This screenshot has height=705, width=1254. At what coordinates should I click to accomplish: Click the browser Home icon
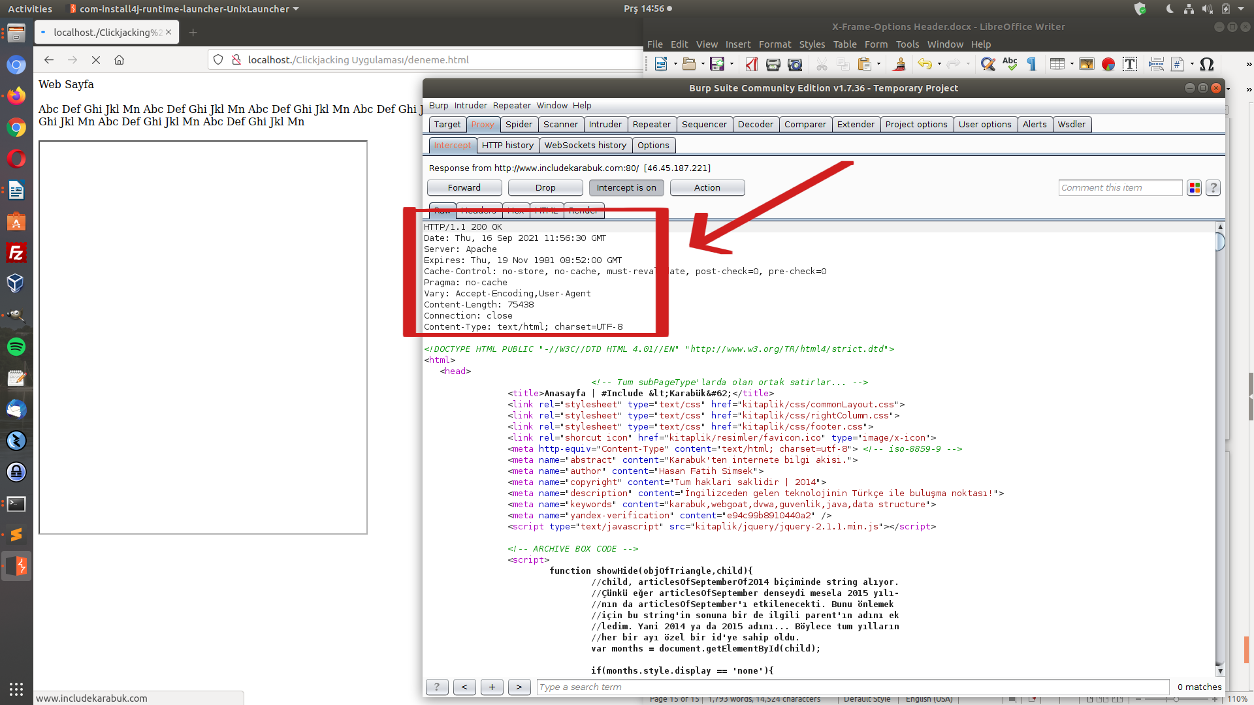(x=119, y=59)
